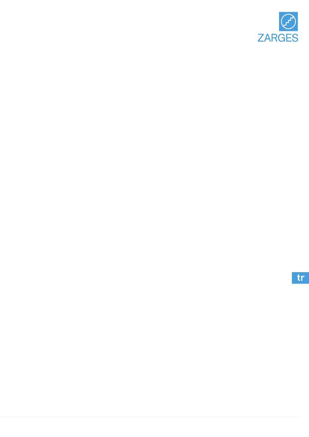Select the blue 'tr' language tab
The width and height of the screenshot is (309, 437).
tap(300, 278)
